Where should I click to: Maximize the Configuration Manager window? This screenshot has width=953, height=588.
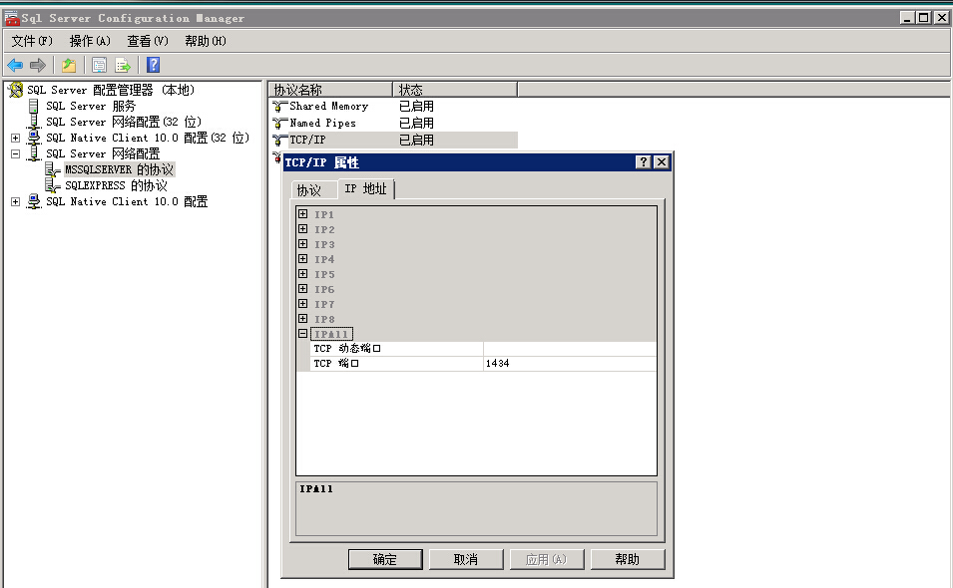[x=924, y=18]
